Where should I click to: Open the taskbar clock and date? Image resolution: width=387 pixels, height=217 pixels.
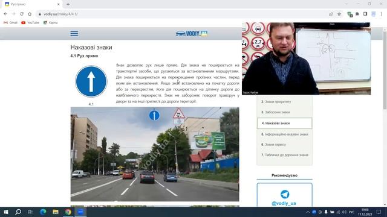coord(365,212)
